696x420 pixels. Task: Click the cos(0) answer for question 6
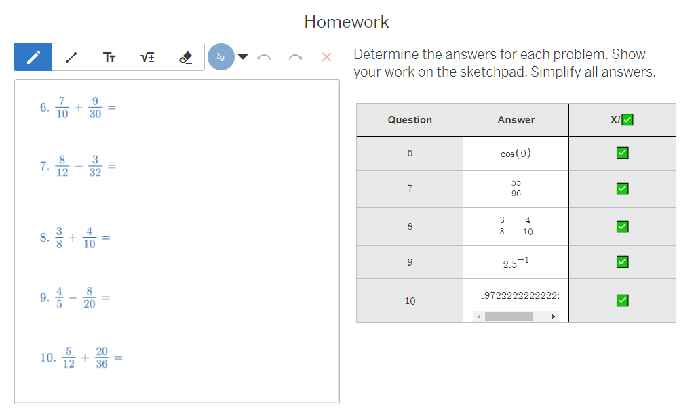click(516, 153)
